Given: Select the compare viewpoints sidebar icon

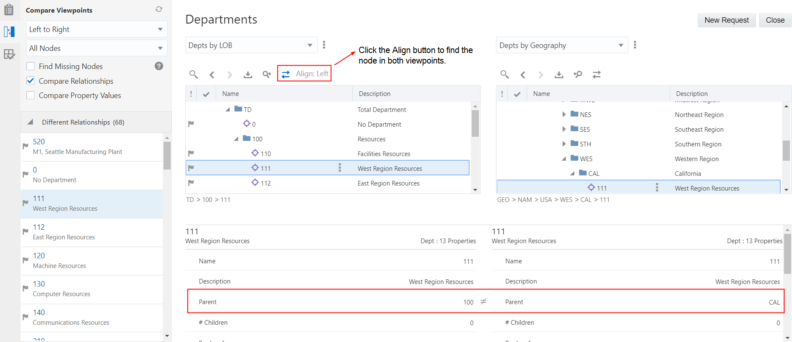Looking at the screenshot, I should tap(9, 32).
